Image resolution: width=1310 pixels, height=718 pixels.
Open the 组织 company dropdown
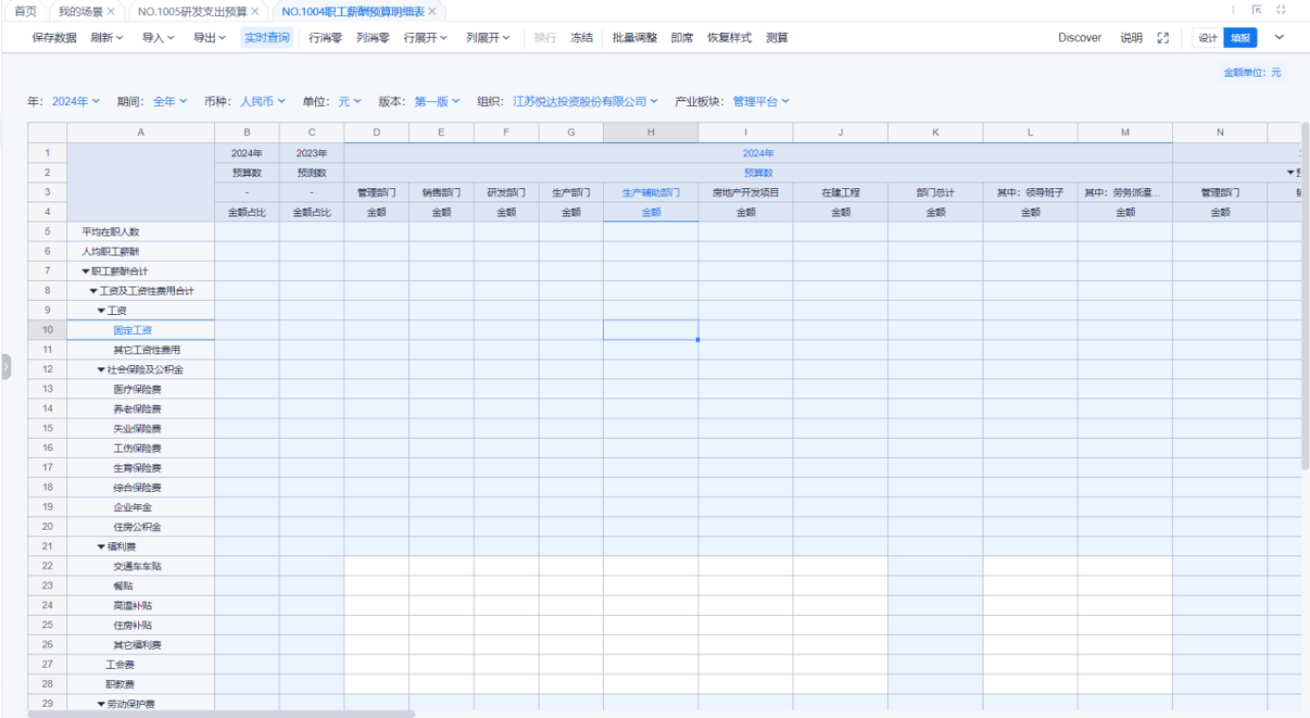[x=585, y=101]
